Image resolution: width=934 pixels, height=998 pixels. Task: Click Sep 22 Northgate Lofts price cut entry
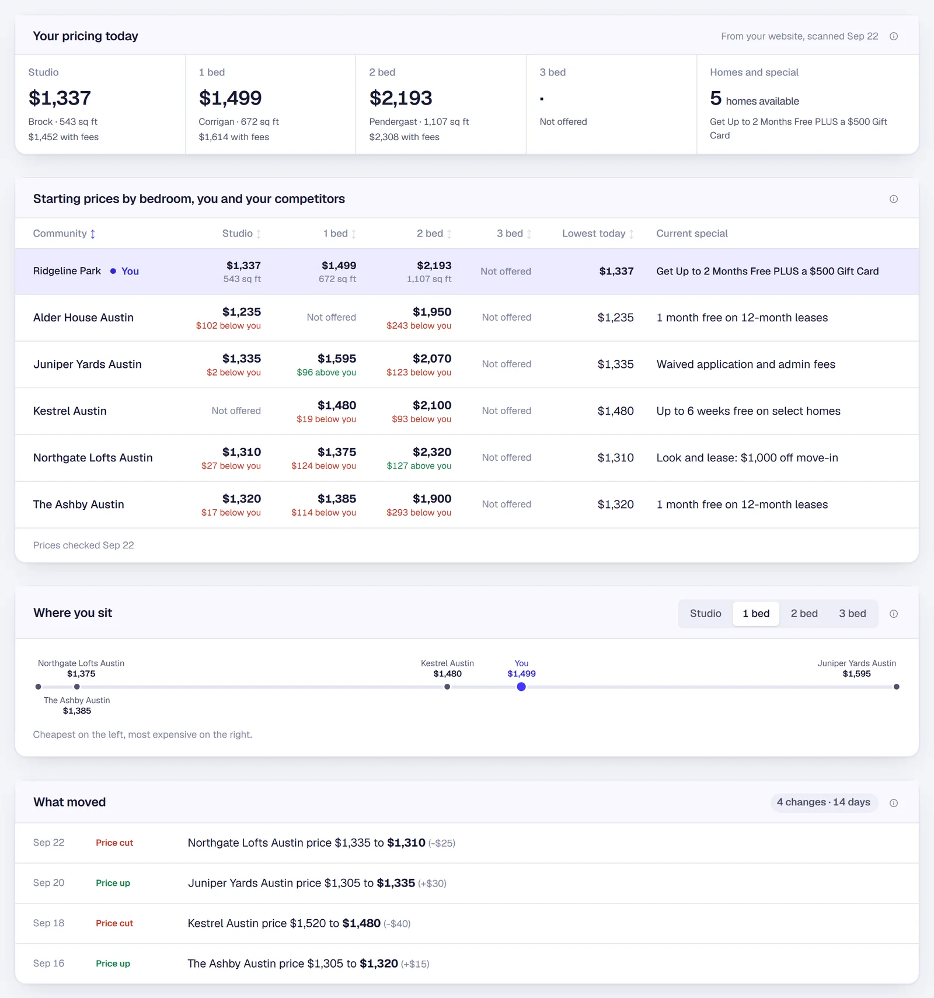point(467,843)
